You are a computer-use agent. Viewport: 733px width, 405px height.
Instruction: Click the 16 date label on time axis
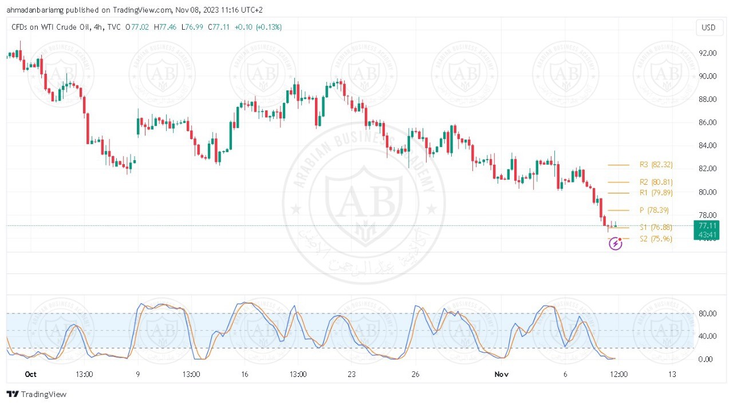coord(245,374)
